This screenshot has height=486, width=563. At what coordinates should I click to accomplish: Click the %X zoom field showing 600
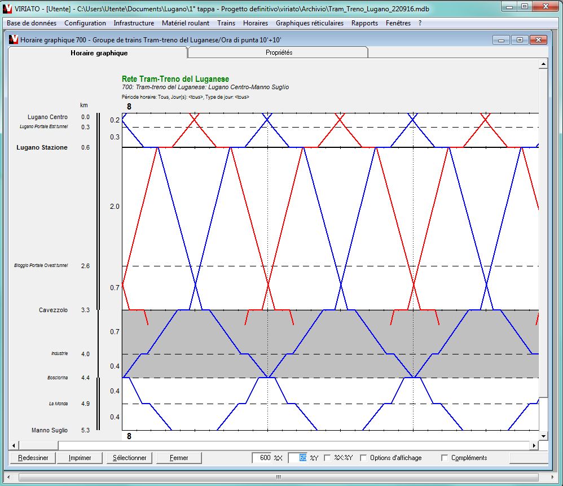click(262, 458)
